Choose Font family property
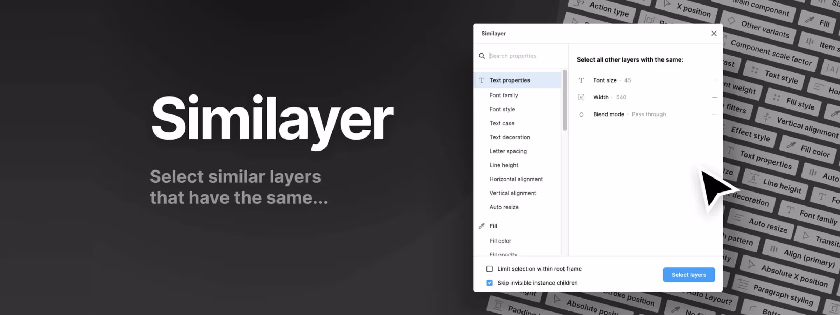This screenshot has width=840, height=315. tap(504, 95)
